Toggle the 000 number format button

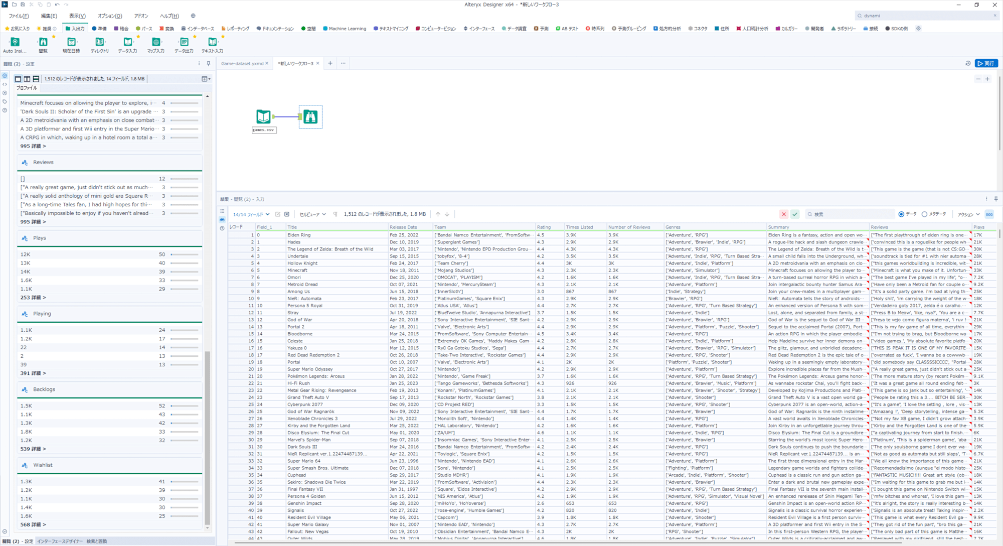[989, 214]
